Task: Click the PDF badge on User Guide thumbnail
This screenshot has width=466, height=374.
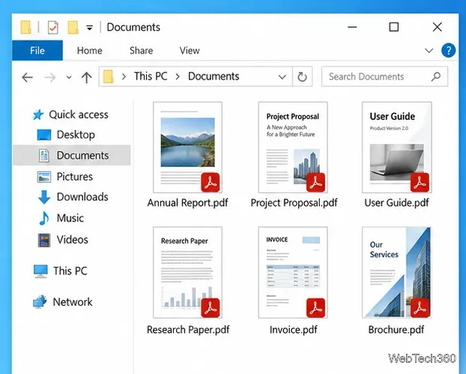Action: pyautogui.click(x=420, y=183)
